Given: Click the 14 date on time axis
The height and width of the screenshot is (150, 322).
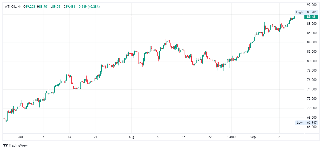Looking at the screenshot, I should coord(70,137).
